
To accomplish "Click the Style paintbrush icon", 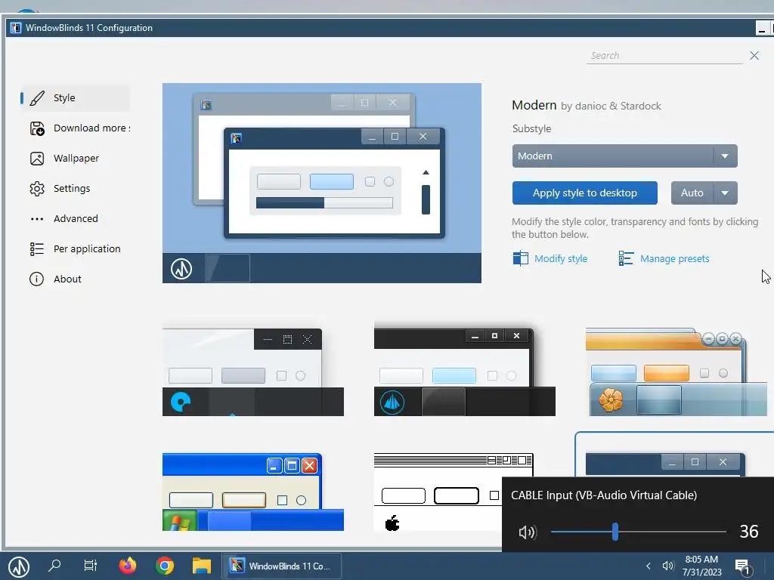I will tap(37, 98).
